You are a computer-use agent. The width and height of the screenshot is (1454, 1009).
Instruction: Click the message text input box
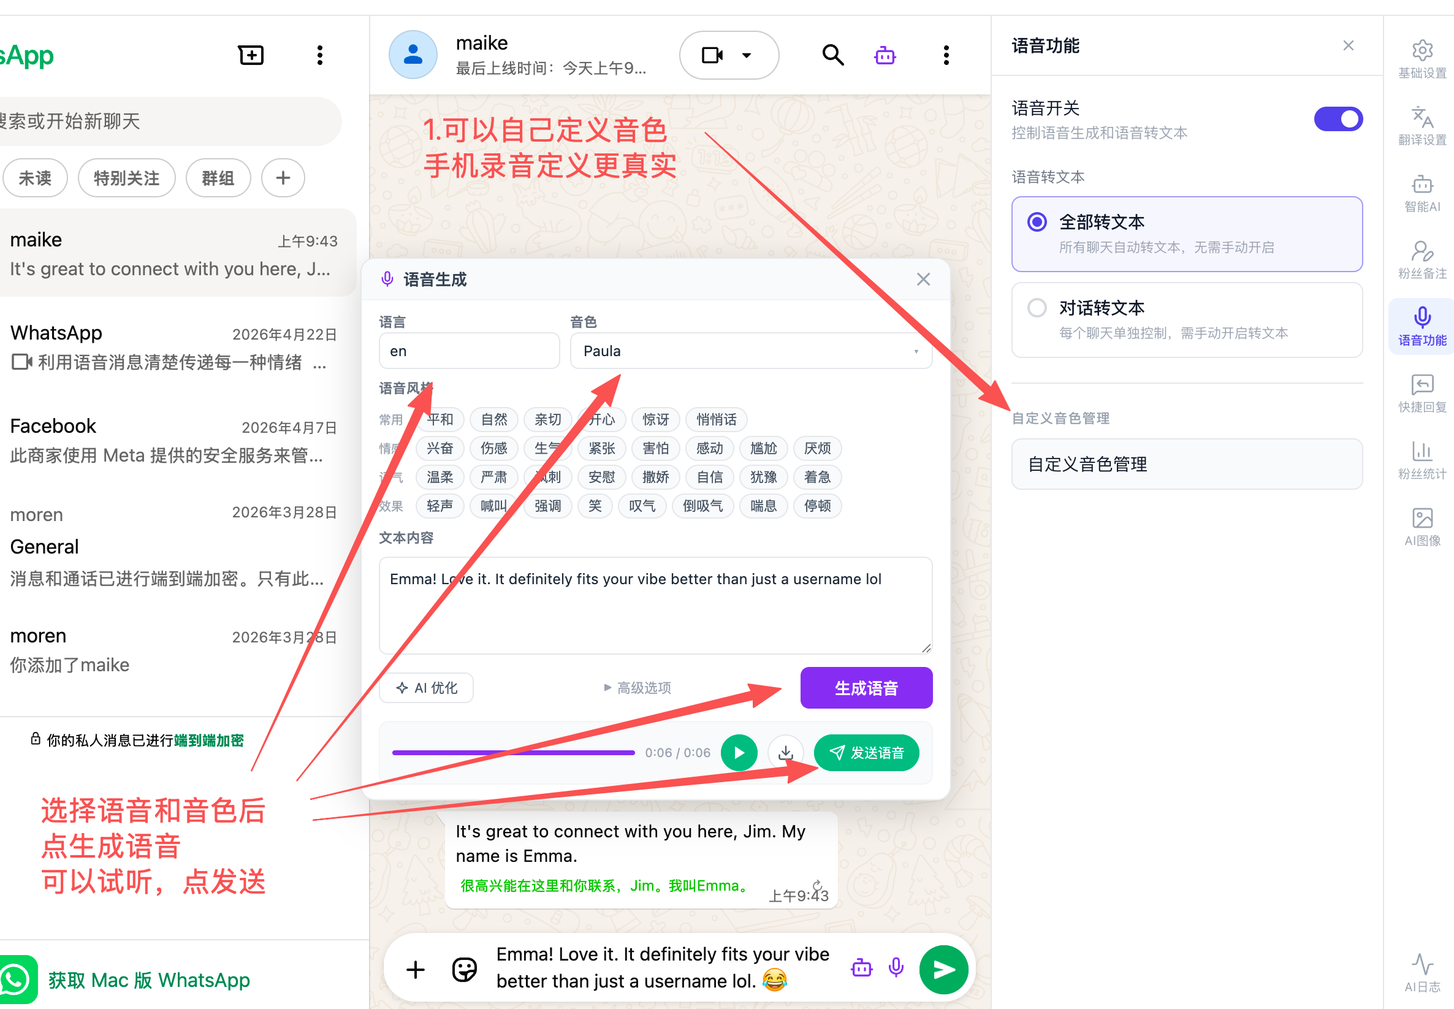664,967
